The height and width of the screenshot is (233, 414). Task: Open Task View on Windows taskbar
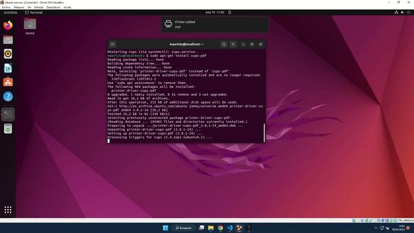[201, 228]
